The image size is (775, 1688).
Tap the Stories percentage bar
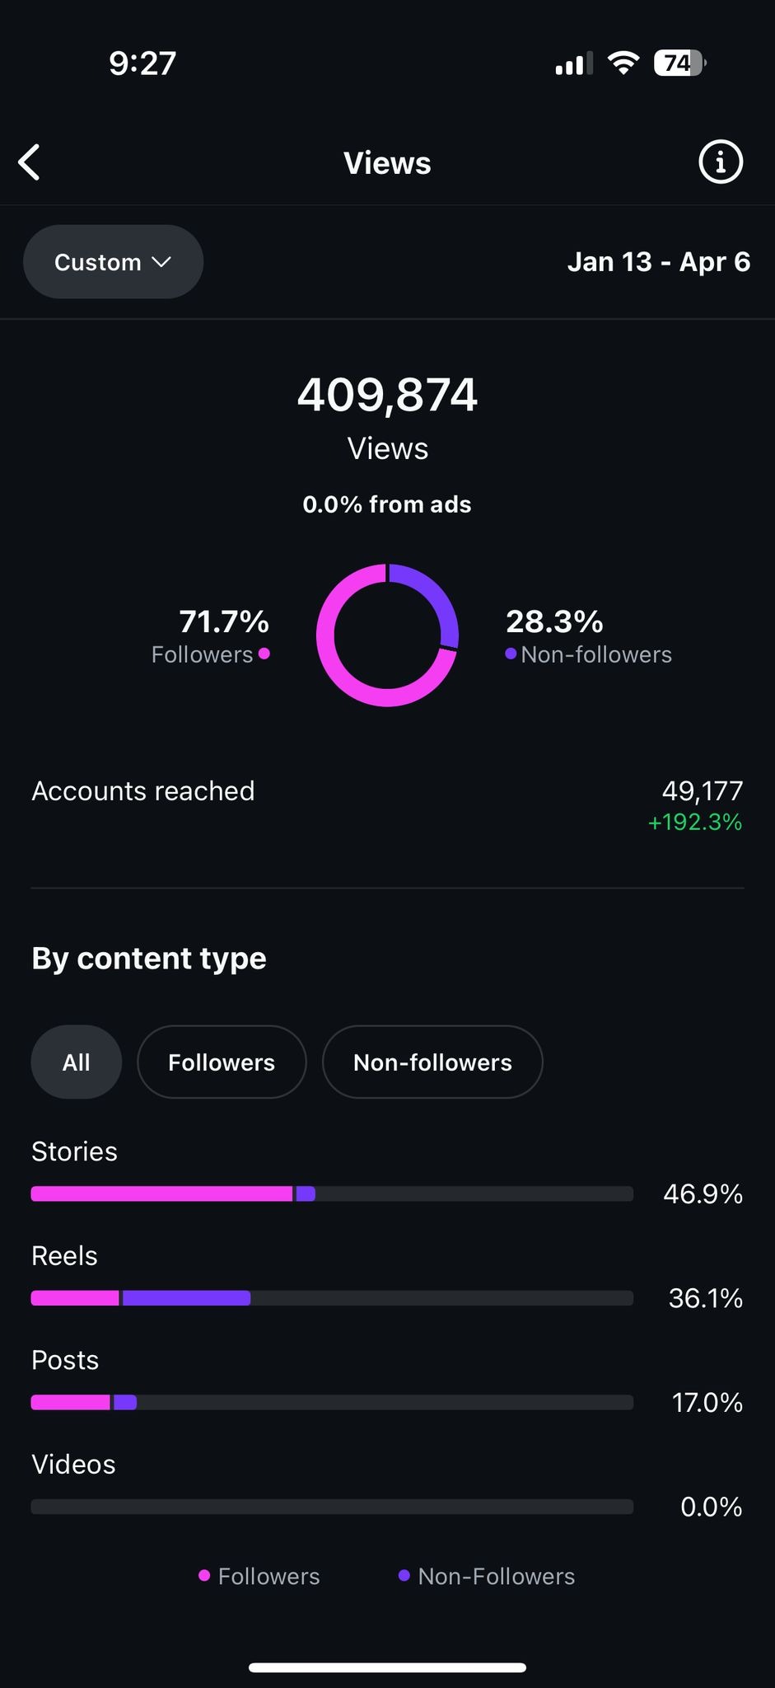(x=332, y=1193)
